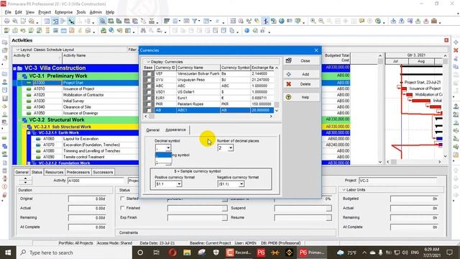Image resolution: width=460 pixels, height=259 pixels.
Task: Check the Started status checkbox
Action: click(122, 199)
